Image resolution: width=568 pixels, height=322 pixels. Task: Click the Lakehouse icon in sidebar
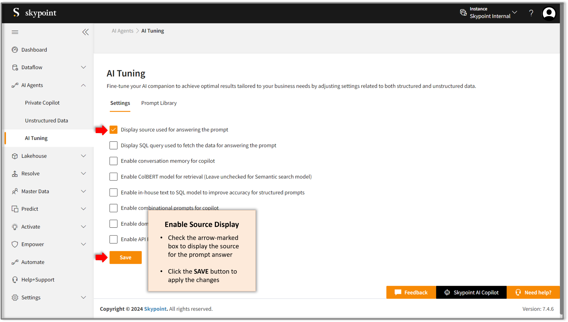pos(14,156)
